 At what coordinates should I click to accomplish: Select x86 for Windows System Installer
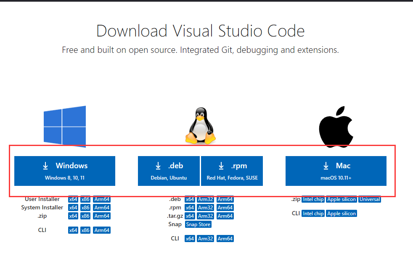(x=85, y=208)
